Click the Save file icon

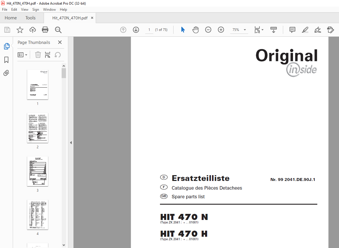click(x=7, y=30)
